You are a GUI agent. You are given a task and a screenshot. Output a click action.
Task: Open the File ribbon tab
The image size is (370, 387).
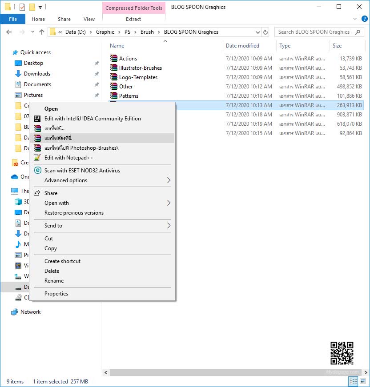click(x=13, y=19)
